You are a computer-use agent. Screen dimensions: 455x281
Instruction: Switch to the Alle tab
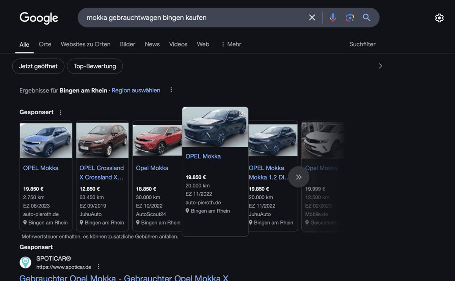coord(24,44)
